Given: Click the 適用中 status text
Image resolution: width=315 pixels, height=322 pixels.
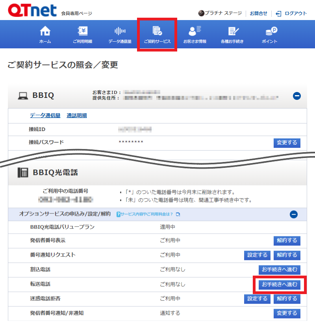Looking at the screenshot, I should 168,227.
